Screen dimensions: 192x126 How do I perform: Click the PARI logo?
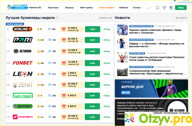pyautogui.click(x=23, y=40)
